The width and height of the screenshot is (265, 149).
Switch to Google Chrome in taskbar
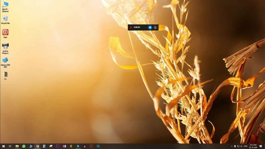pyautogui.click(x=37, y=146)
